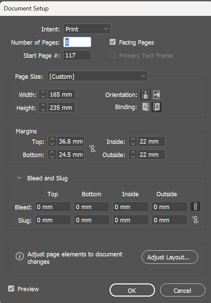The width and height of the screenshot is (211, 303).
Task: Choose left-to-right binding icon
Action: pos(146,107)
